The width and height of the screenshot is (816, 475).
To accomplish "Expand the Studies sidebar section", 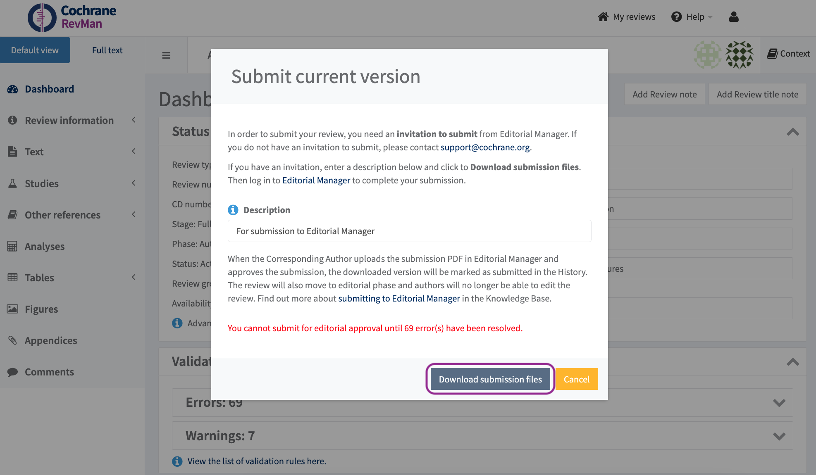I will 42,183.
